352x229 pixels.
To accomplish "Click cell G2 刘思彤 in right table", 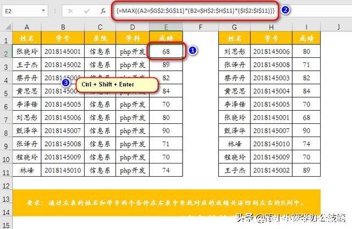I will point(234,51).
